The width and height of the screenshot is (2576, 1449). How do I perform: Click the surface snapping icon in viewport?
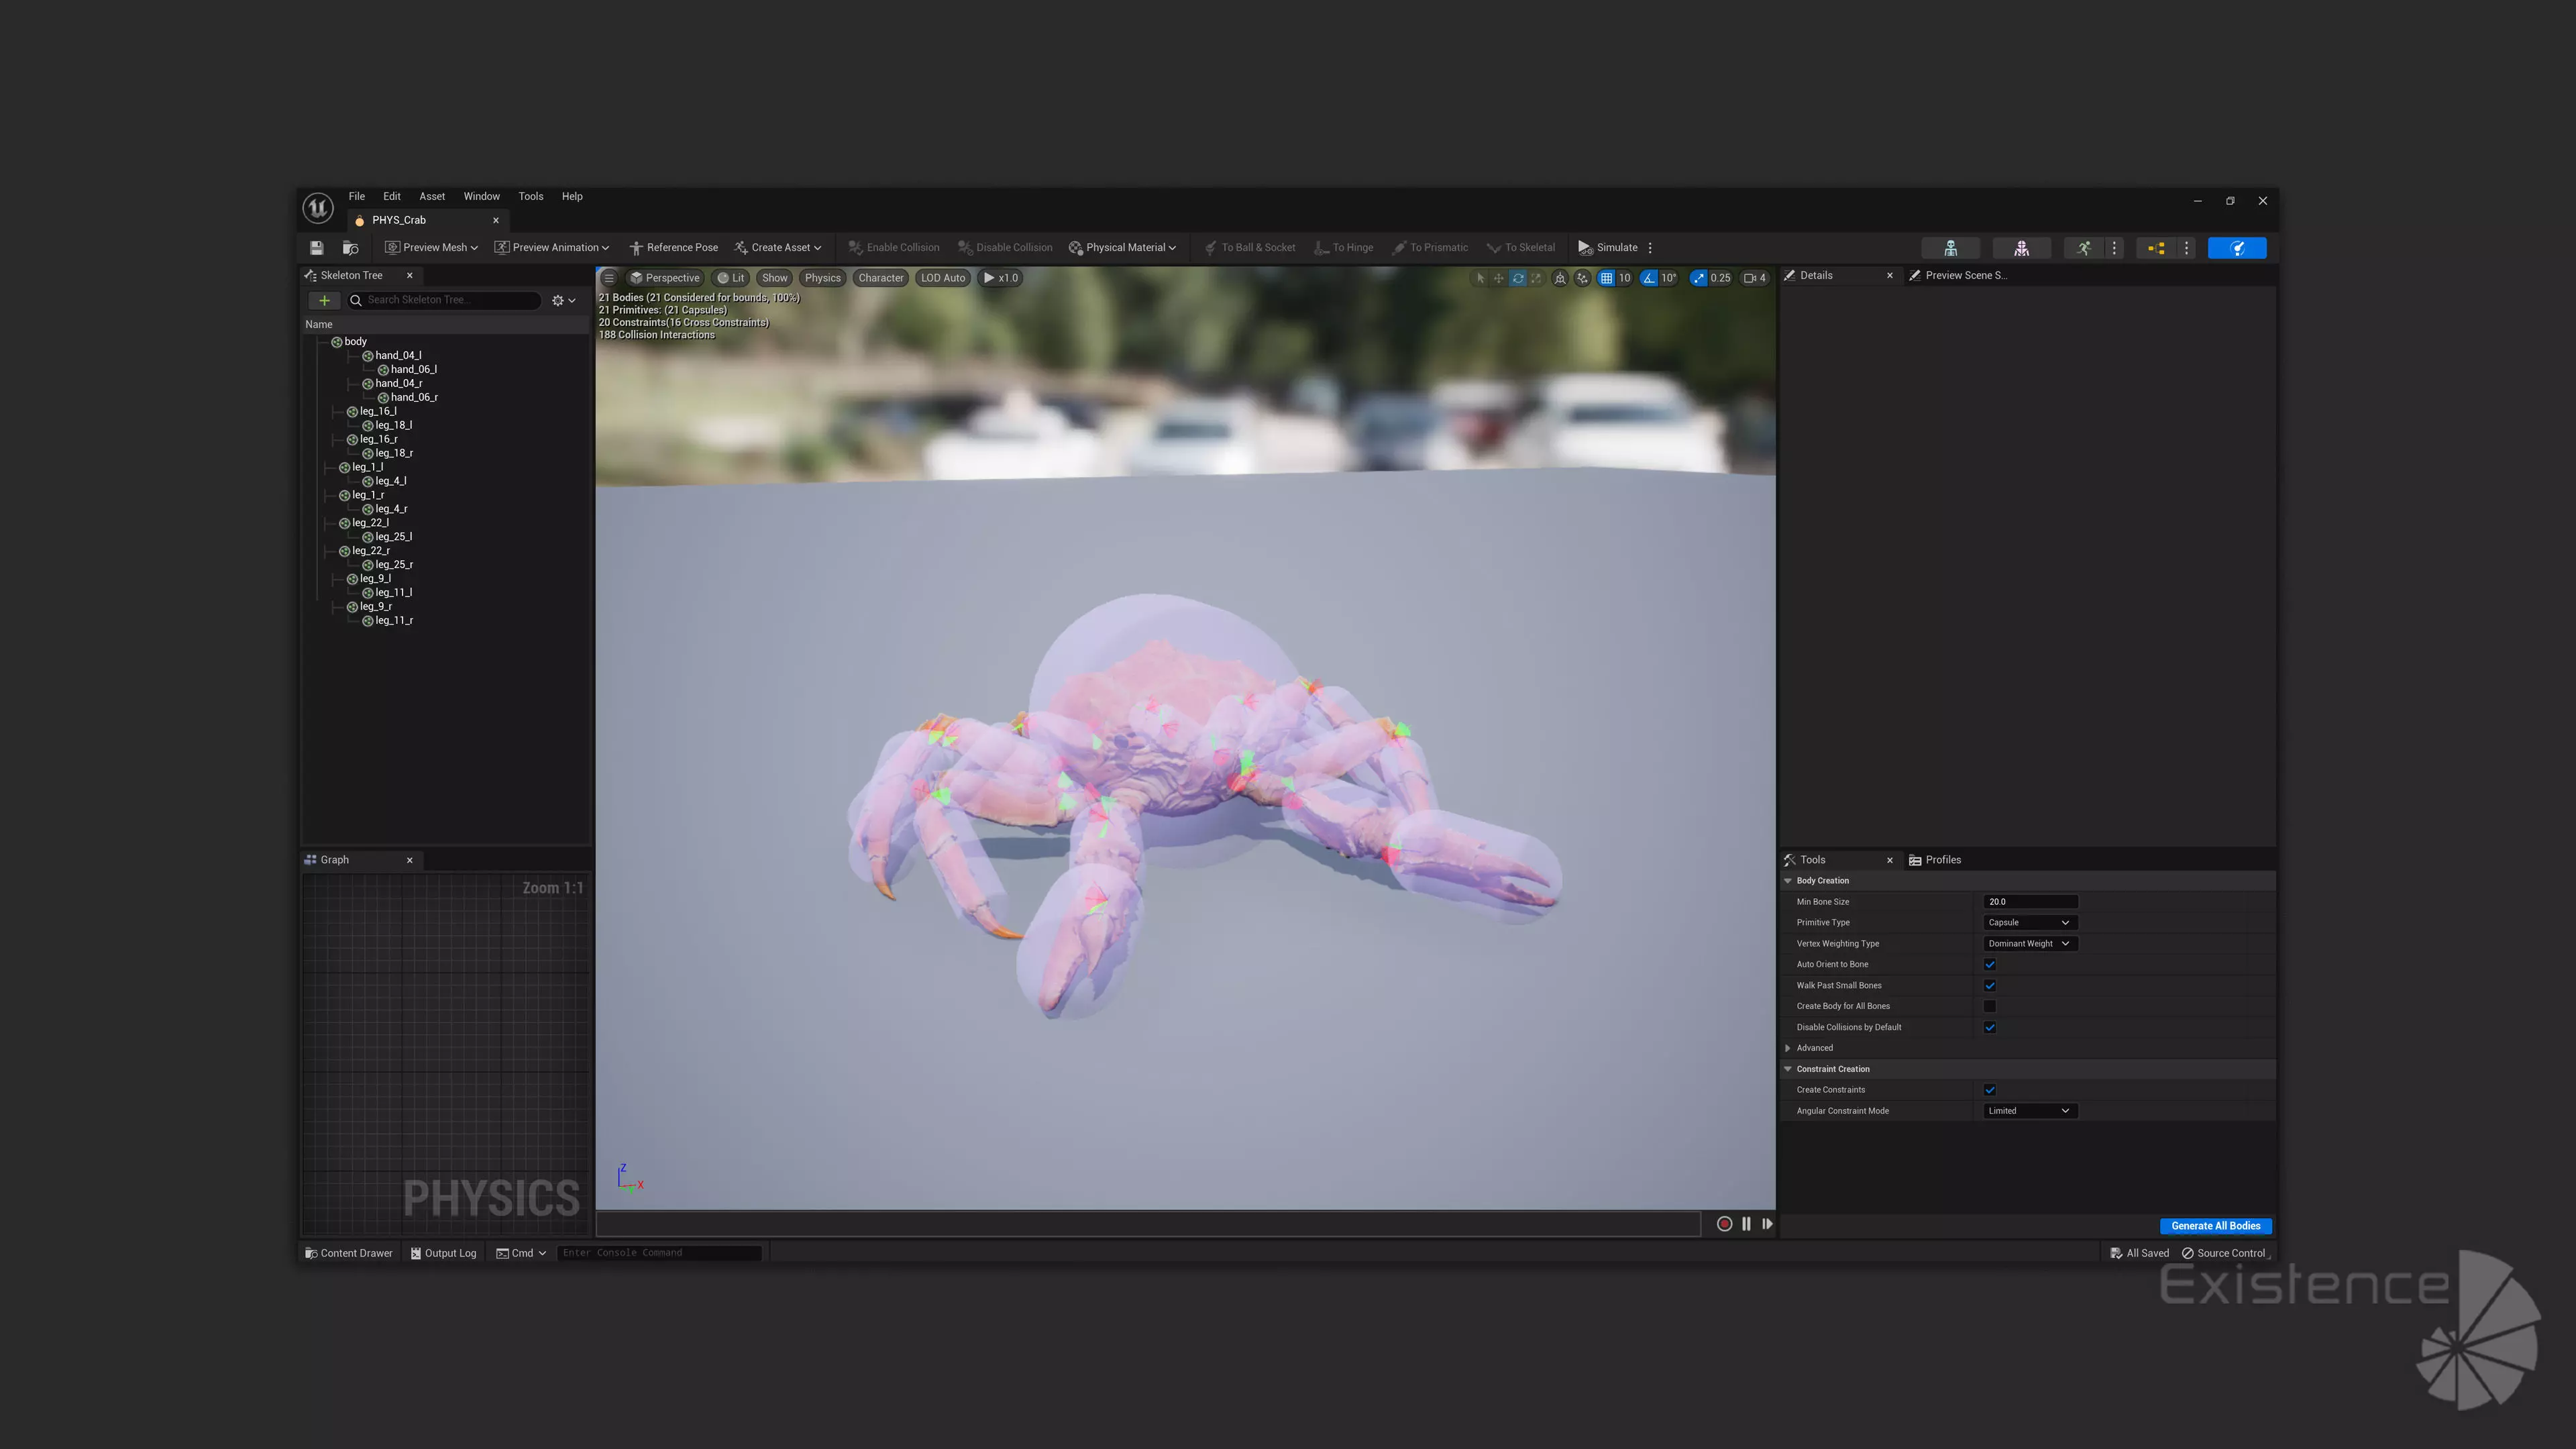point(1582,278)
